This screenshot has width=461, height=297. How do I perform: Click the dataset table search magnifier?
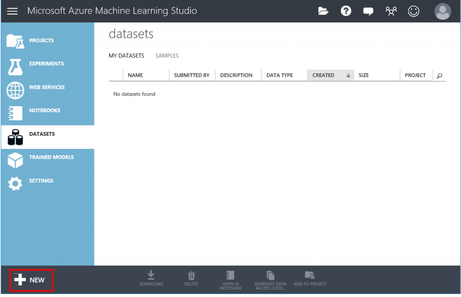pyautogui.click(x=439, y=76)
